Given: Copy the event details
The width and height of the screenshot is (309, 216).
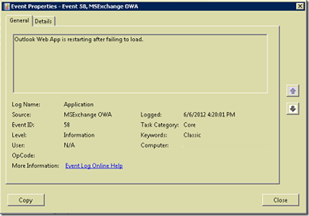Looking at the screenshot, I should (x=26, y=200).
